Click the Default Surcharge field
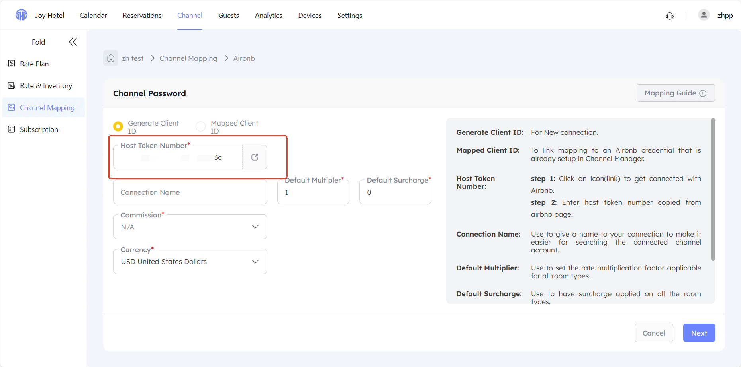Screen dimensions: 741x367 (x=395, y=192)
